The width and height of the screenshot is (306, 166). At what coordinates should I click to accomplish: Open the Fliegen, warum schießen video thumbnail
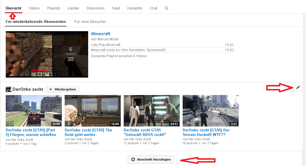(33, 111)
